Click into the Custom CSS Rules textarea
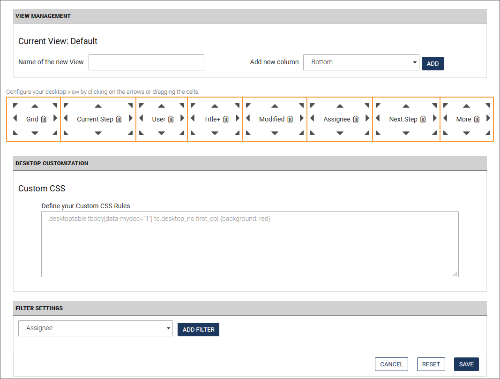 [250, 244]
